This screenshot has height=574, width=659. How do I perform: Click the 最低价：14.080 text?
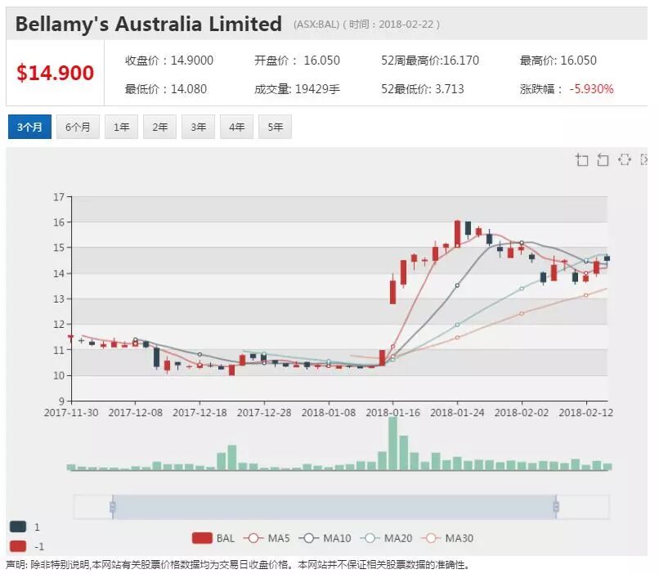[x=166, y=89]
